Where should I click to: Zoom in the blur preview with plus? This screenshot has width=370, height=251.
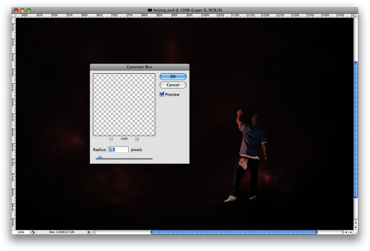pos(137,139)
